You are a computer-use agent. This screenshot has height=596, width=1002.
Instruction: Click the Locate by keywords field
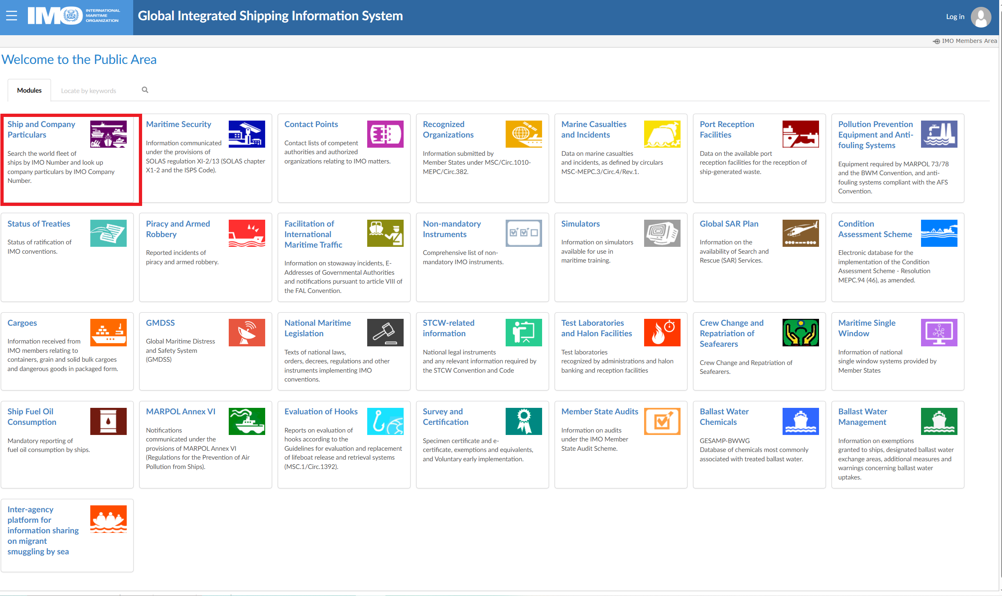tap(97, 91)
